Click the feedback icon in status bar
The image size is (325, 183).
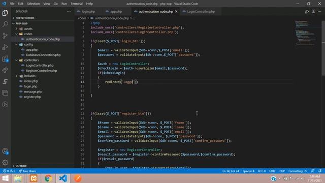(x=313, y=171)
